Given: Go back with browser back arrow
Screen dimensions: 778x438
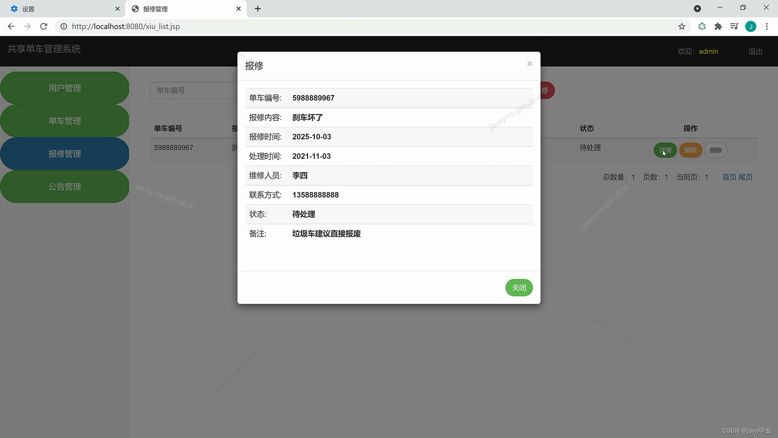Looking at the screenshot, I should coord(11,26).
